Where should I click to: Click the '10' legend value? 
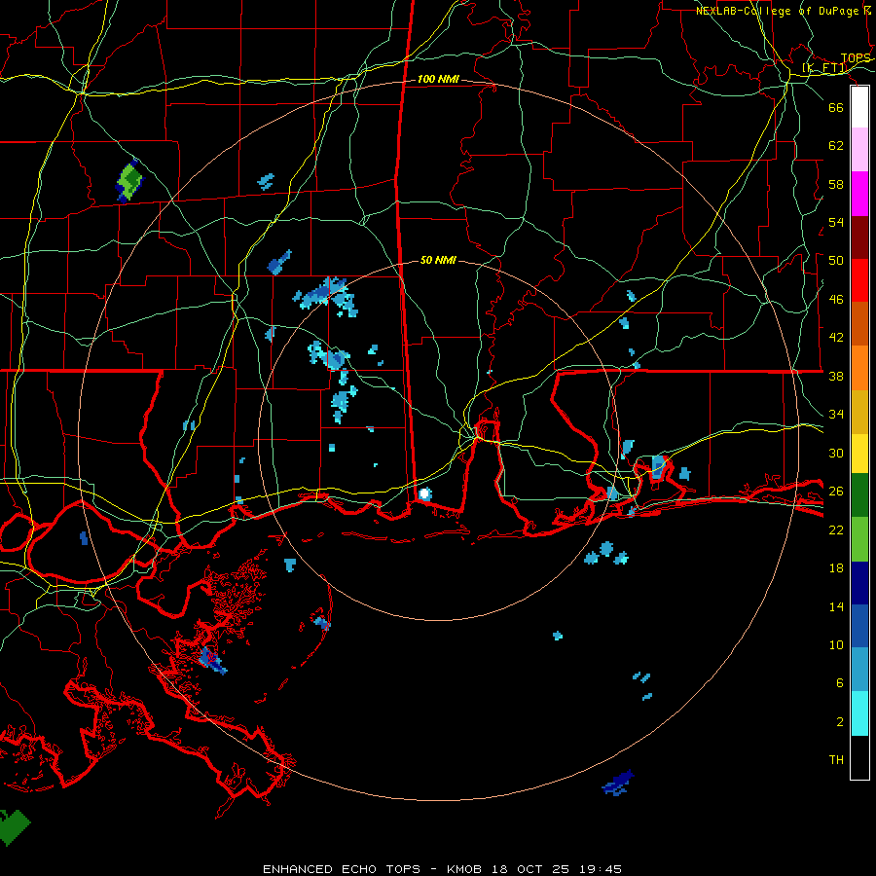click(836, 644)
